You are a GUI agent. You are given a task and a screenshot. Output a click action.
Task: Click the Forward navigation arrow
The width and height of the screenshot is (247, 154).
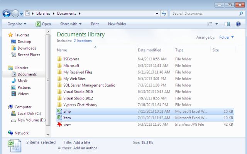click(15, 14)
